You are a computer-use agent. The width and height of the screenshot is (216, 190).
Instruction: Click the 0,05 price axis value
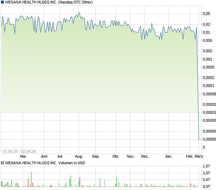(x=206, y=14)
